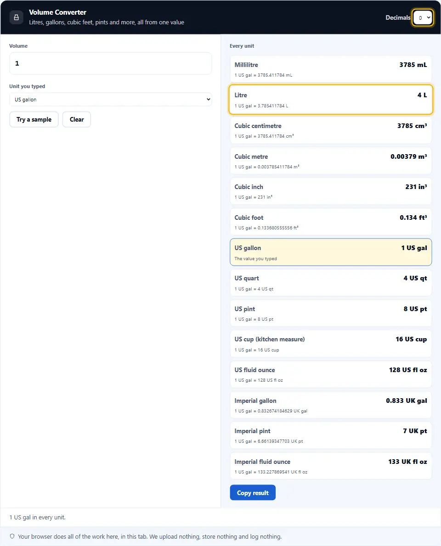Select the Litre result card

[331, 100]
